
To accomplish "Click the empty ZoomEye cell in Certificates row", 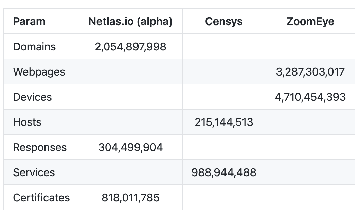I will (310, 198).
